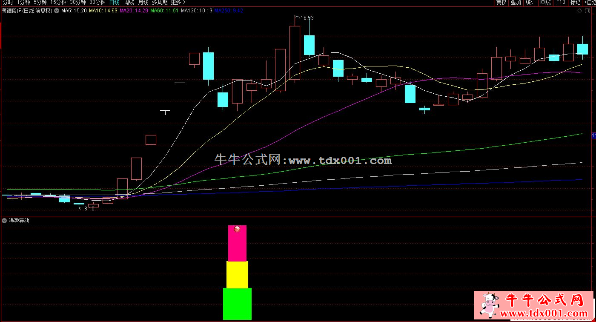Click the tall red candle at the 16.93 high
The width and height of the screenshot is (596, 322).
pos(295,52)
